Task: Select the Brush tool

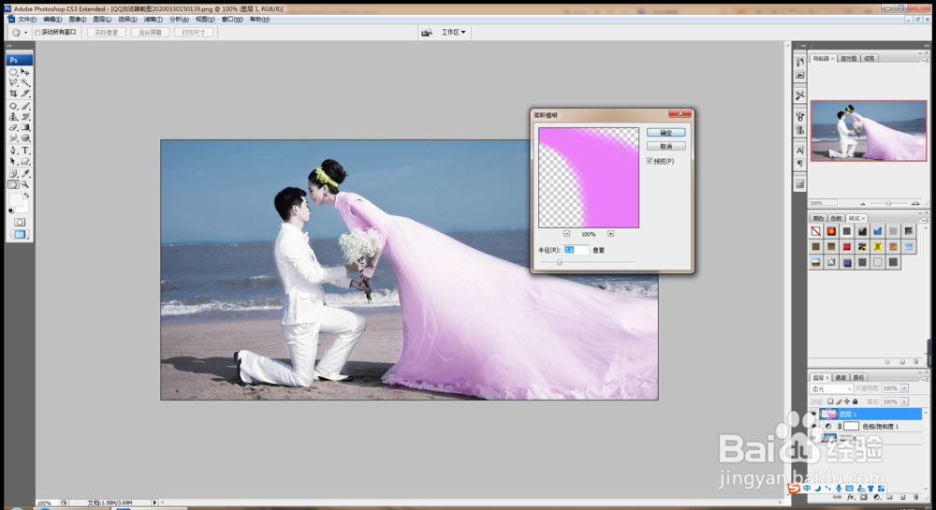Action: pos(25,106)
